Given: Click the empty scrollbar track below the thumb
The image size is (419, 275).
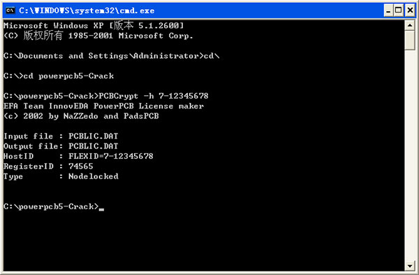Looking at the screenshot, I should [410, 155].
